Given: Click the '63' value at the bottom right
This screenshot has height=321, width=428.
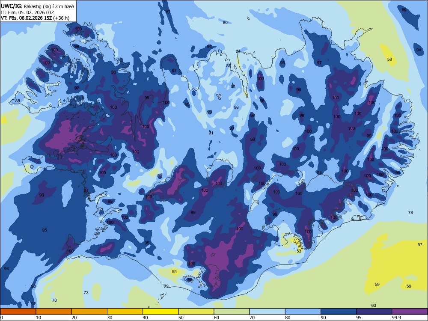Looking at the screenshot, I should click(x=374, y=305).
